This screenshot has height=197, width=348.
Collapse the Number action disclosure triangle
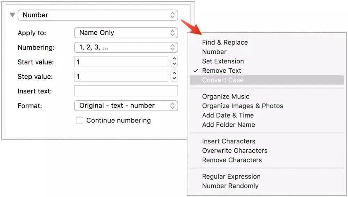pyautogui.click(x=13, y=15)
